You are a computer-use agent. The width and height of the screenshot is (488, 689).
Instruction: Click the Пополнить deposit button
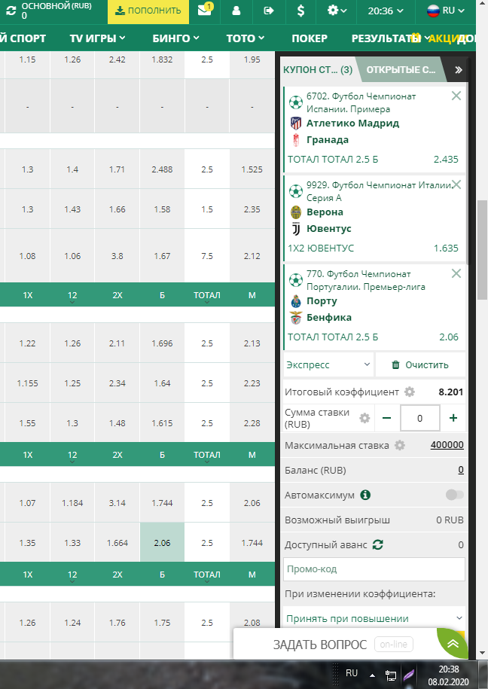coord(148,11)
